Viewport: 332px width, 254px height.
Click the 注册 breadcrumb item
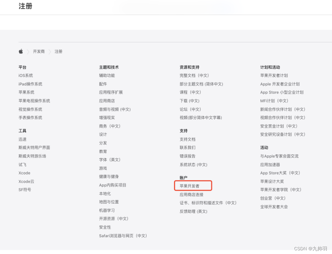(x=58, y=51)
